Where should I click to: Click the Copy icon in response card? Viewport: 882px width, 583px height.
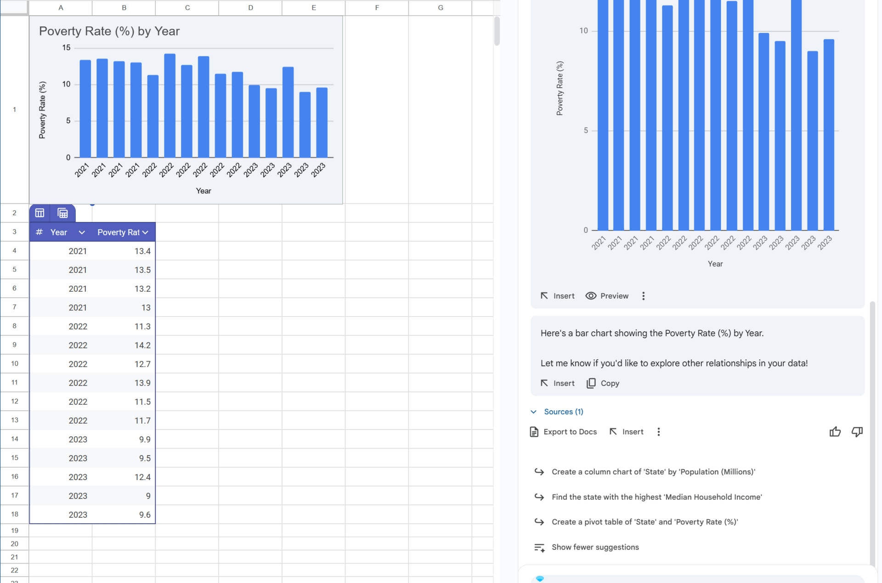tap(591, 383)
